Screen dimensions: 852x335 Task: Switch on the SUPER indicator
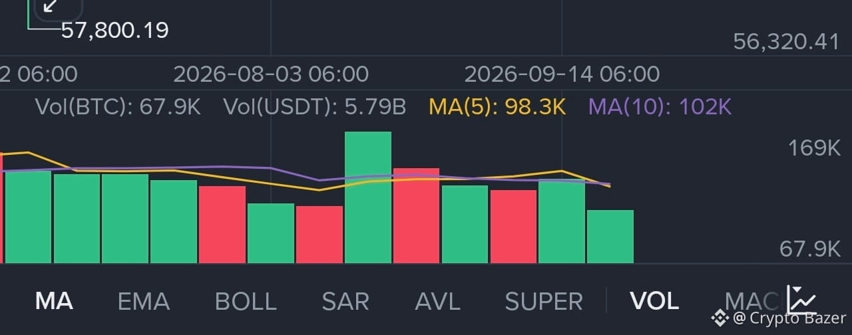point(544,302)
